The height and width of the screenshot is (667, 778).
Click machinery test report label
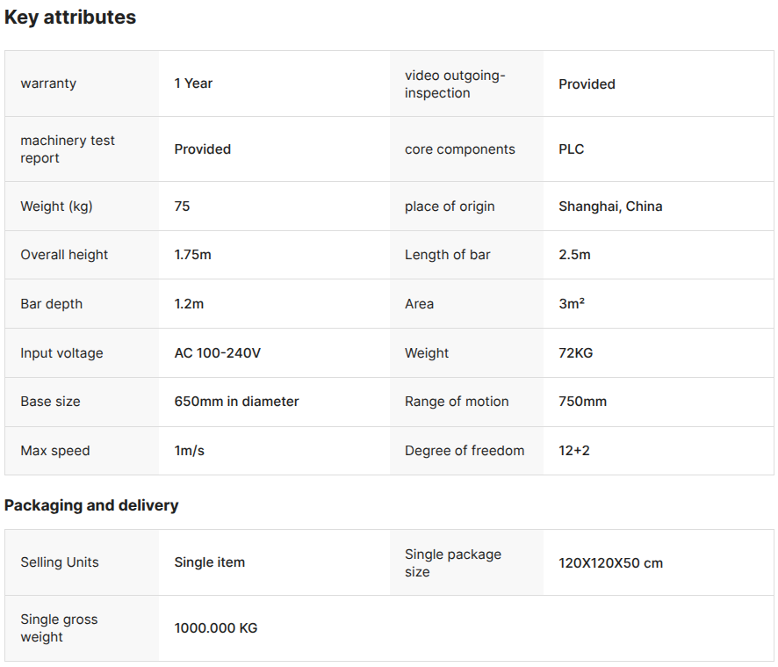pyautogui.click(x=68, y=149)
